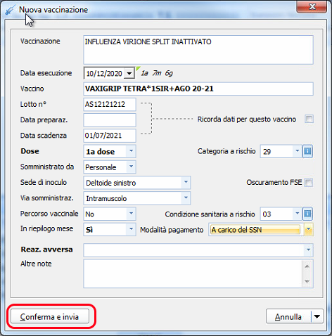Click the Annulla button
This screenshot has width=332, height=336.
click(x=288, y=316)
